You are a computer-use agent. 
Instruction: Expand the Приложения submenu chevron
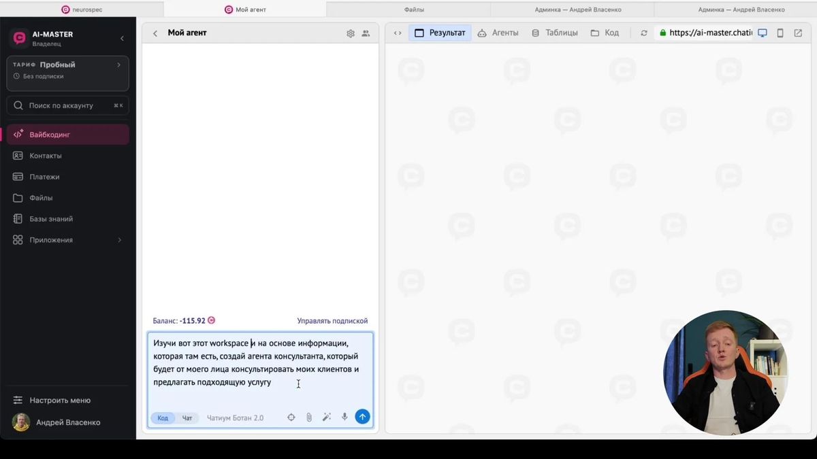click(120, 240)
